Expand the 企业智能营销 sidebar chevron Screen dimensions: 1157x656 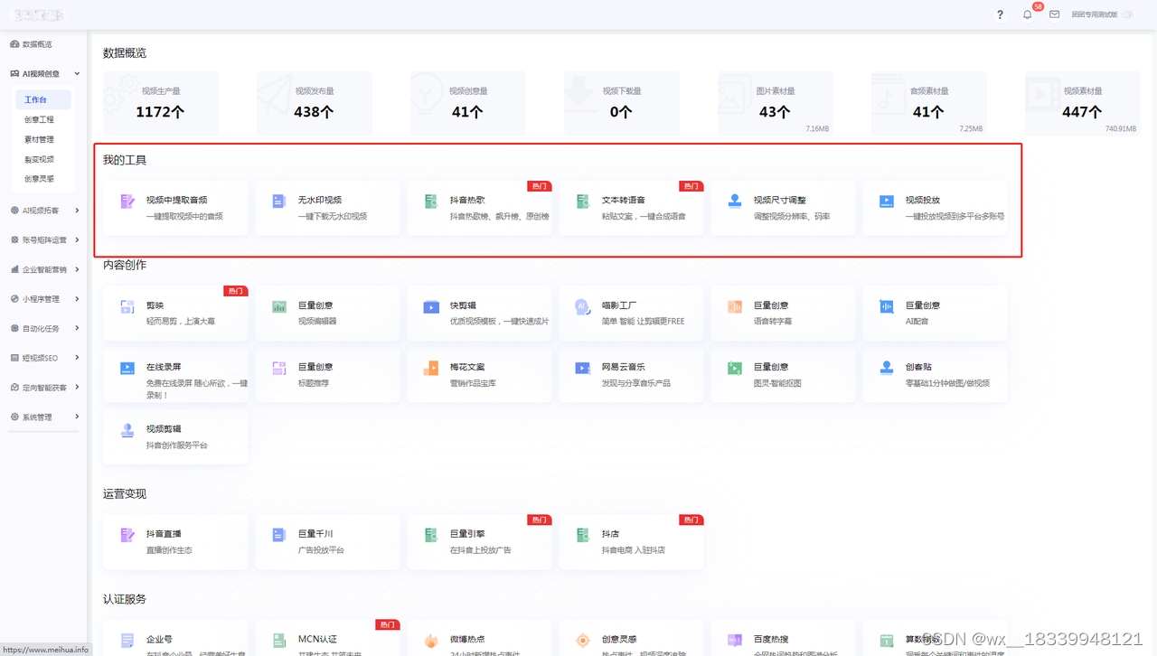tap(77, 269)
